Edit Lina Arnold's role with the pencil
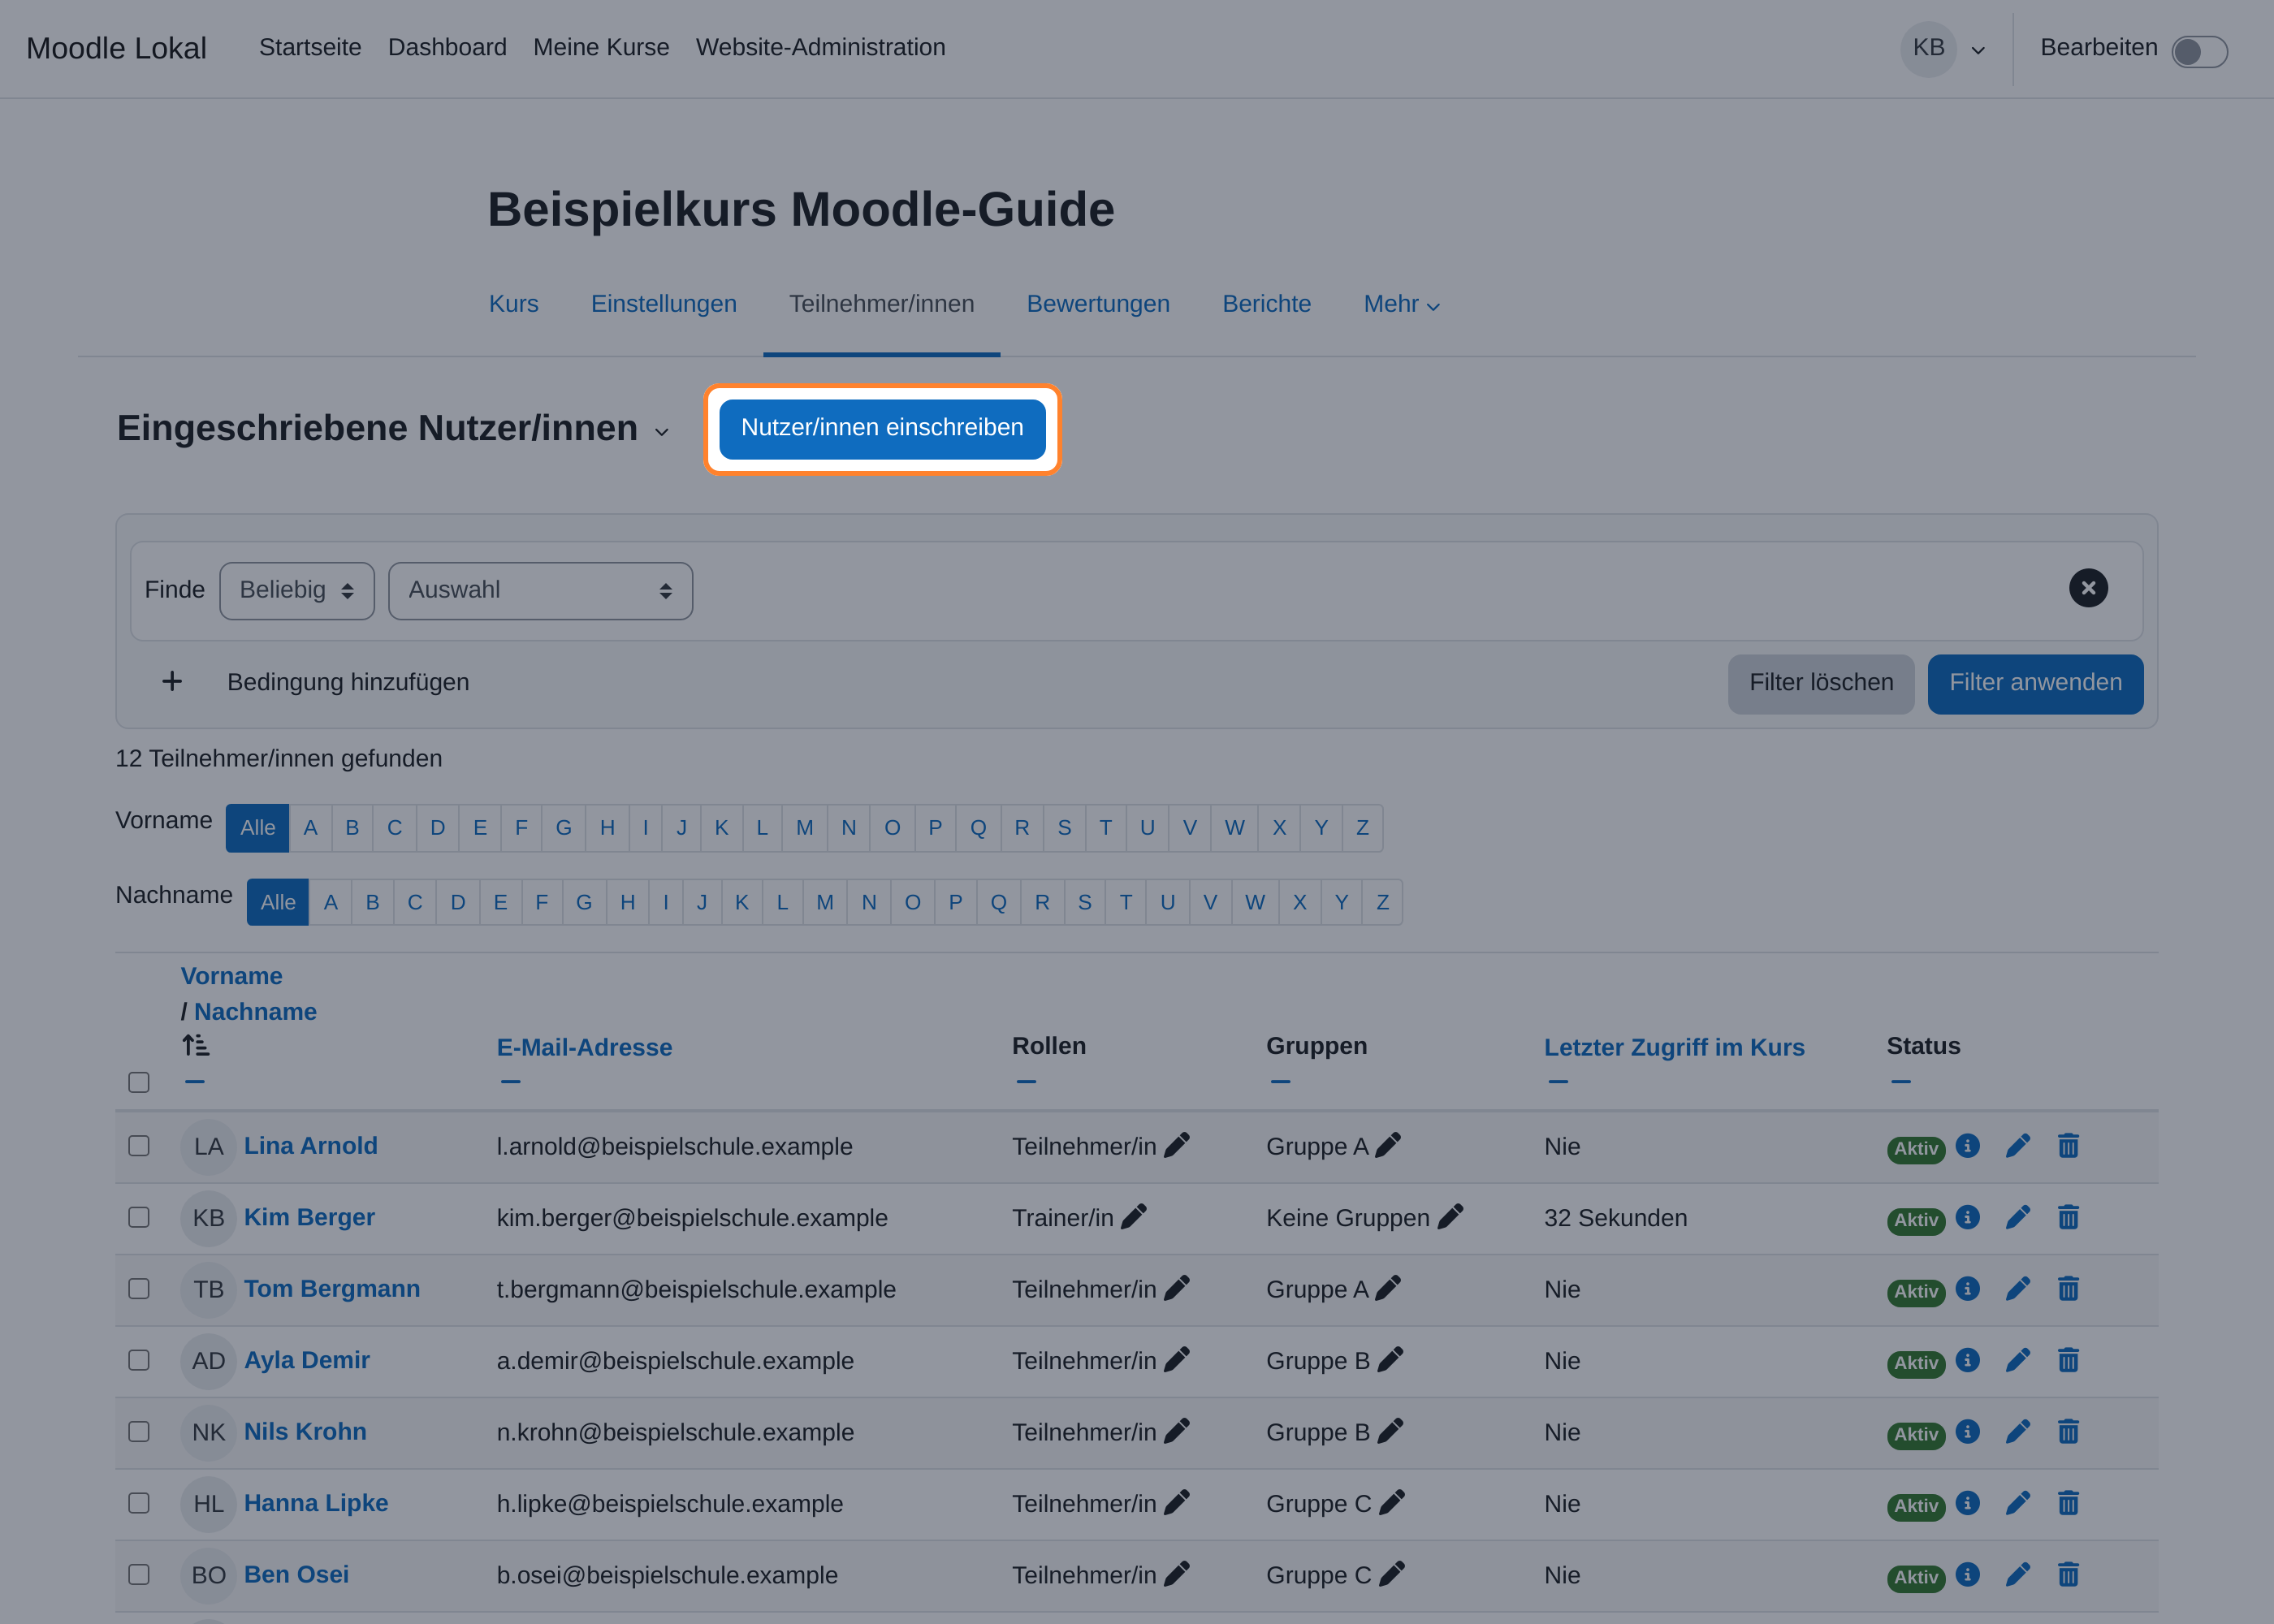Screen dimensions: 2274x1624 1177,1145
